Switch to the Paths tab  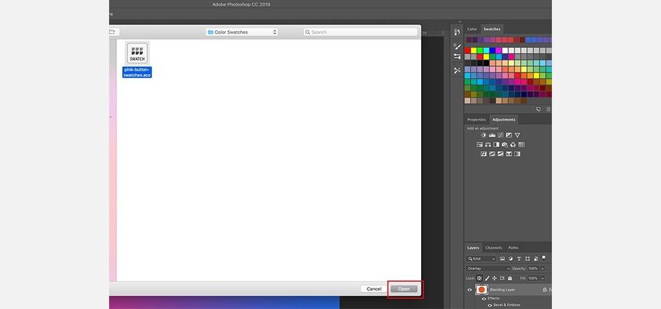513,248
